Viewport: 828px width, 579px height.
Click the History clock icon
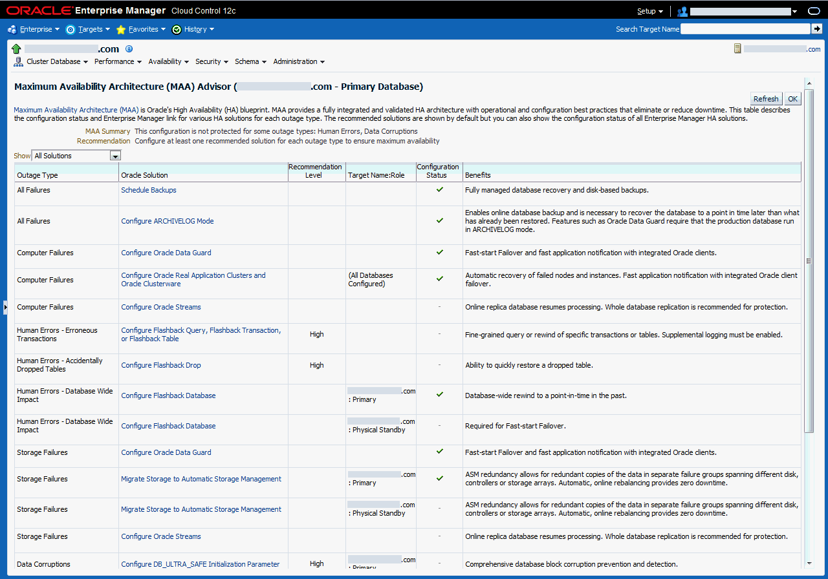pyautogui.click(x=177, y=30)
